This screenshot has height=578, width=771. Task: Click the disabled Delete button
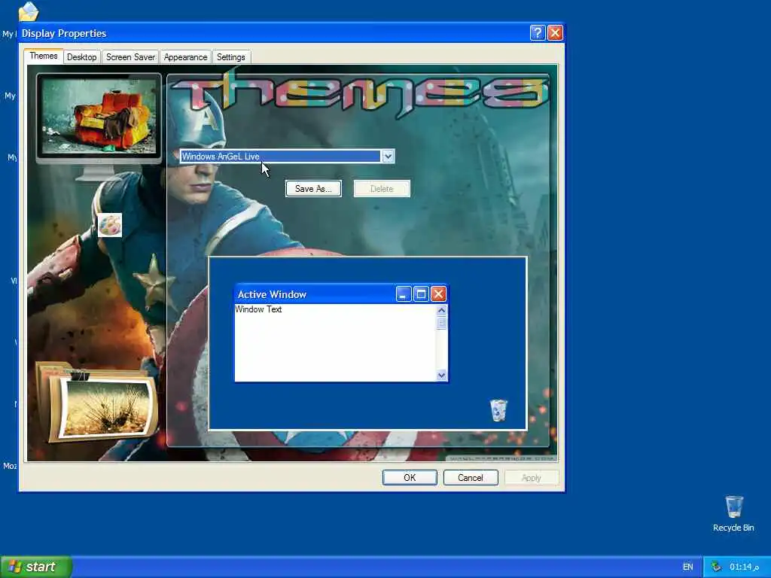tap(382, 189)
